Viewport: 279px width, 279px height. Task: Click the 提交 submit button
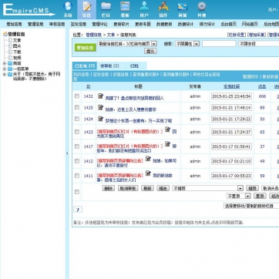pyautogui.click(x=150, y=51)
